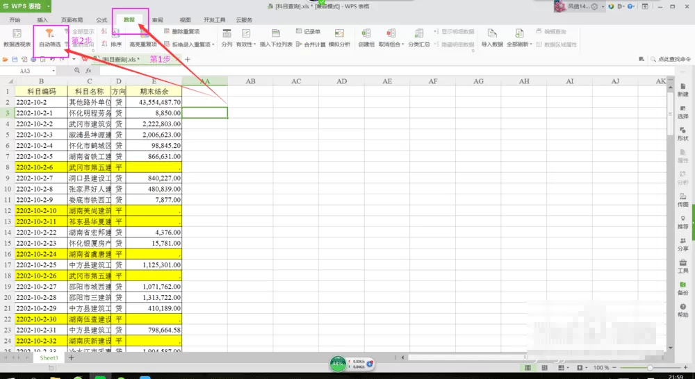Open the WPS 表格 application menu dropdown
Viewport: 695px width, 379px height.
(49, 6)
